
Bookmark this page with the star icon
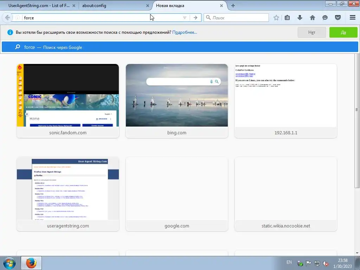pyautogui.click(x=276, y=18)
